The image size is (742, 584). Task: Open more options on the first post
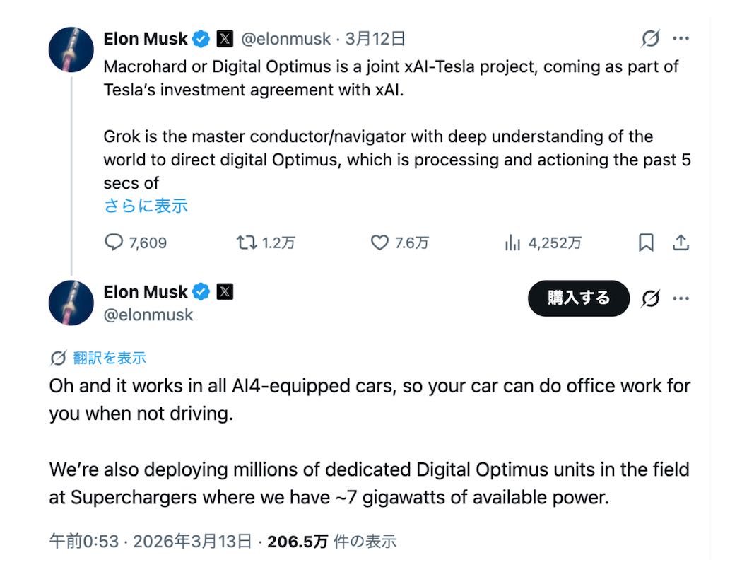pyautogui.click(x=681, y=39)
